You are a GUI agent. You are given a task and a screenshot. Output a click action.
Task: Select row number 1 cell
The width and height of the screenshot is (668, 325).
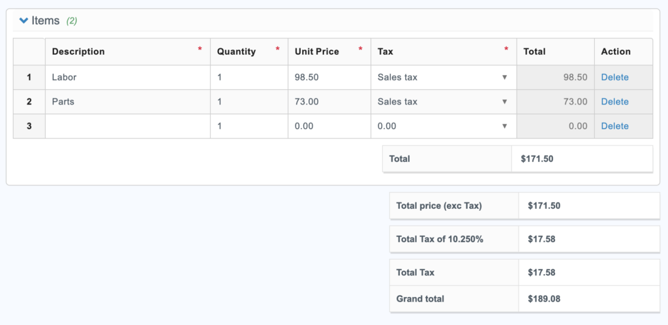(x=29, y=77)
